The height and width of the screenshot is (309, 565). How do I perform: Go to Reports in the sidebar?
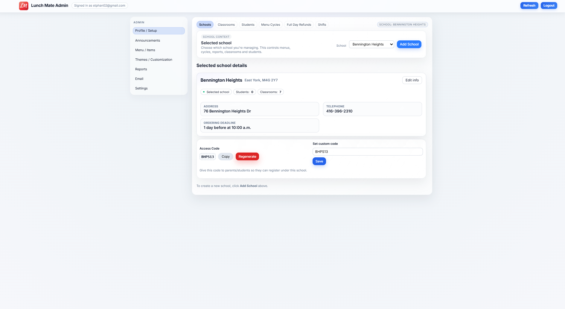click(141, 69)
